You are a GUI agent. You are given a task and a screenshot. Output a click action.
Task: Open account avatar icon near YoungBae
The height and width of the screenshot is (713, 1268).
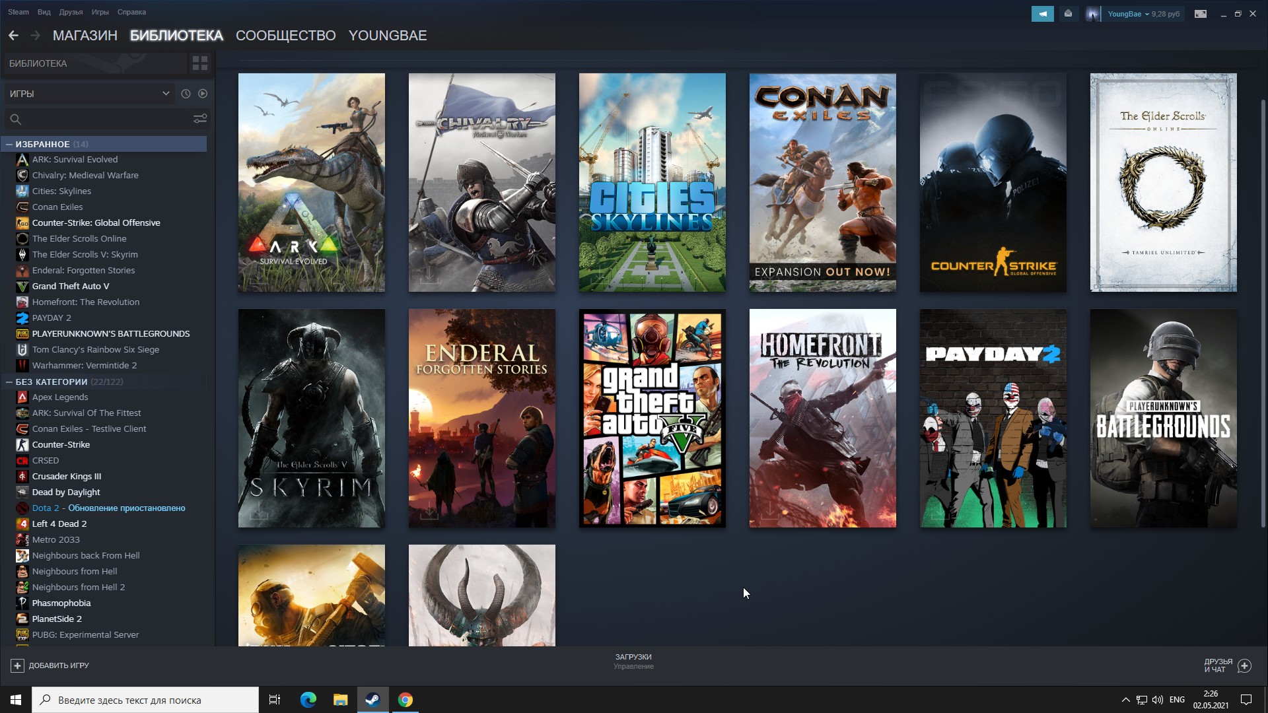tap(1093, 14)
